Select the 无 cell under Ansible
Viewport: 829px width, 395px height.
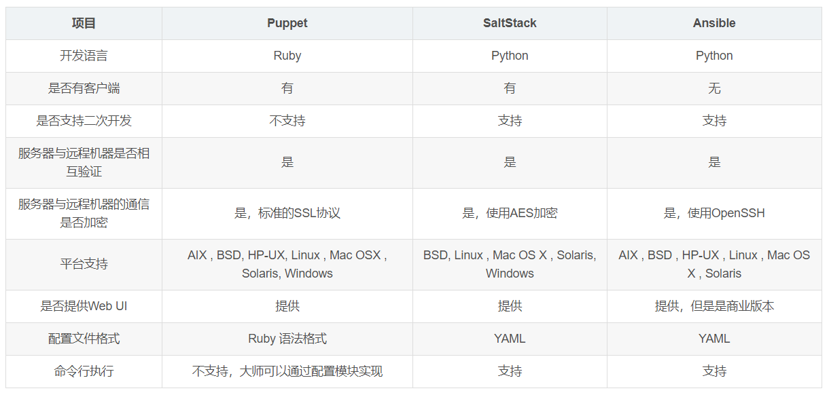[714, 88]
